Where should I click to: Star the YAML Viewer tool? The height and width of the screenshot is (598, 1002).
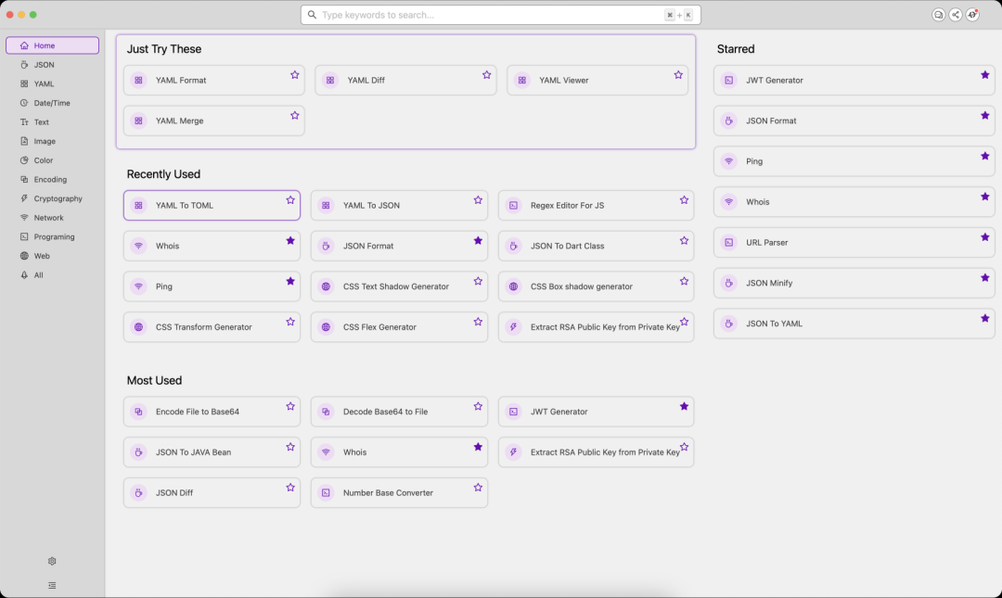(x=678, y=75)
